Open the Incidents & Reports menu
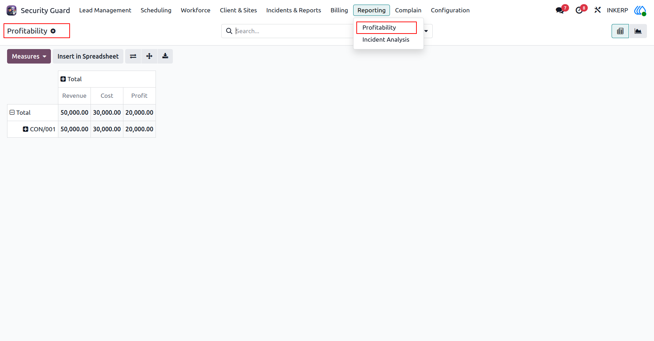The width and height of the screenshot is (654, 341). [x=294, y=10]
